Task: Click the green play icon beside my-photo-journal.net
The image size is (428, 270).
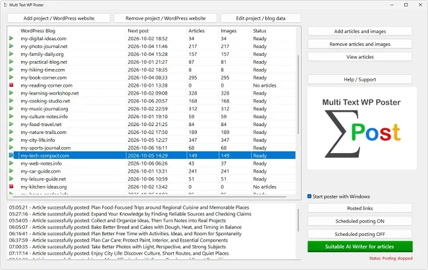Action: click(11, 46)
